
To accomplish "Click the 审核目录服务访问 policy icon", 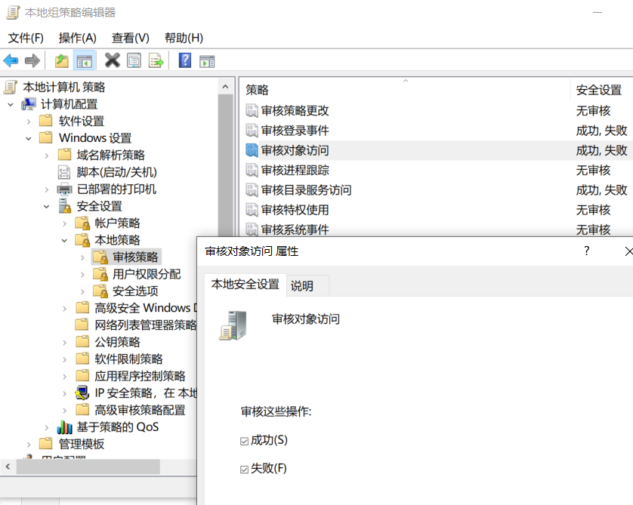I will click(x=252, y=189).
